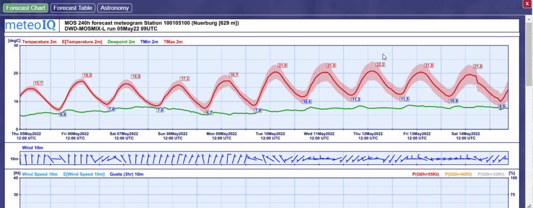The width and height of the screenshot is (533, 208).
Task: Open the Astronomy tab
Action: click(x=115, y=8)
